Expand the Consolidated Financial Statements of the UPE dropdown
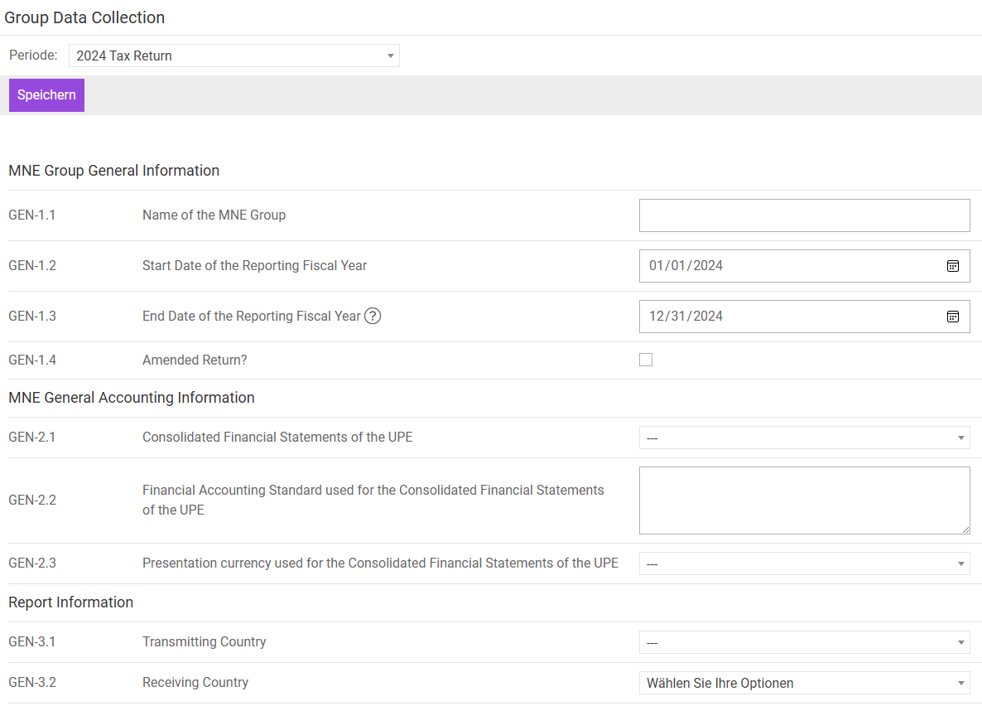Image resolution: width=982 pixels, height=706 pixels. 803,438
